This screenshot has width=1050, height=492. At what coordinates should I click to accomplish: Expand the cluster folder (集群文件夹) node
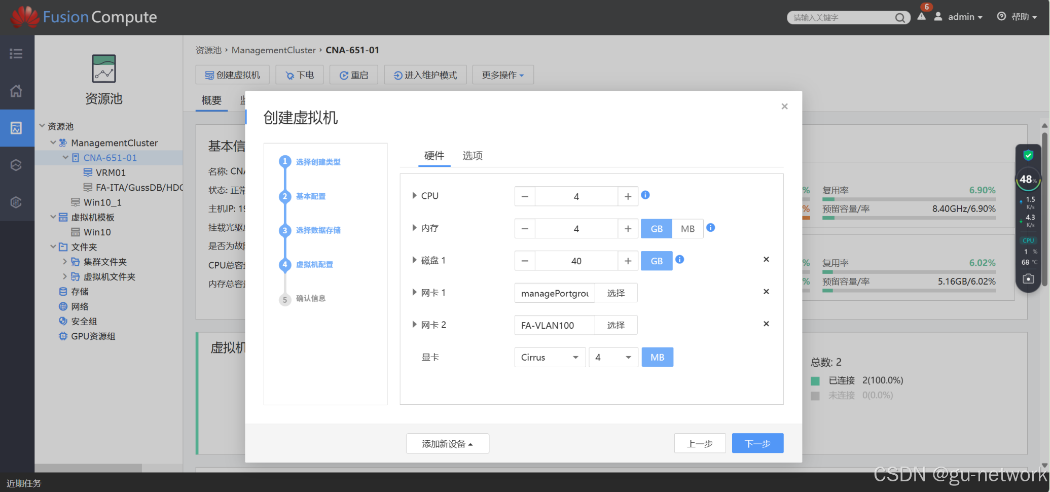65,262
